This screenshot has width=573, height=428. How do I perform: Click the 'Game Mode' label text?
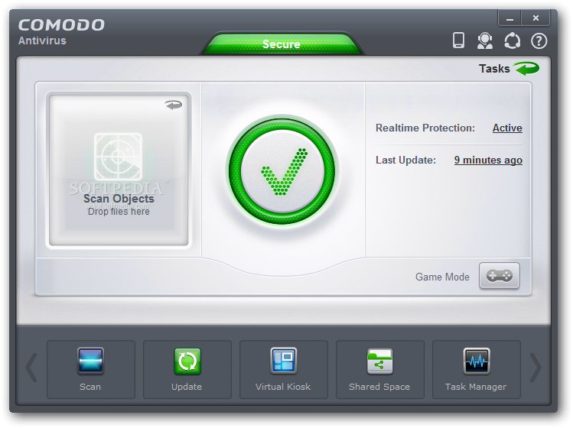442,277
